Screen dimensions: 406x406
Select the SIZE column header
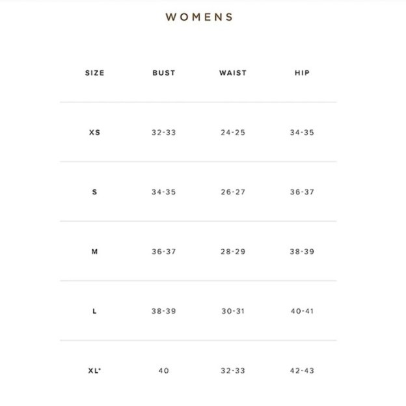coord(95,73)
